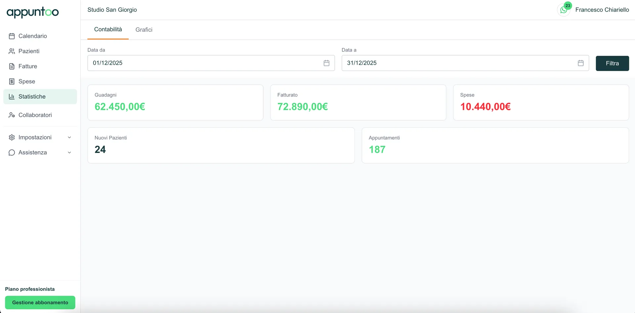This screenshot has height=313, width=635.
Task: Click the WhatsApp notification icon
Action: click(564, 10)
